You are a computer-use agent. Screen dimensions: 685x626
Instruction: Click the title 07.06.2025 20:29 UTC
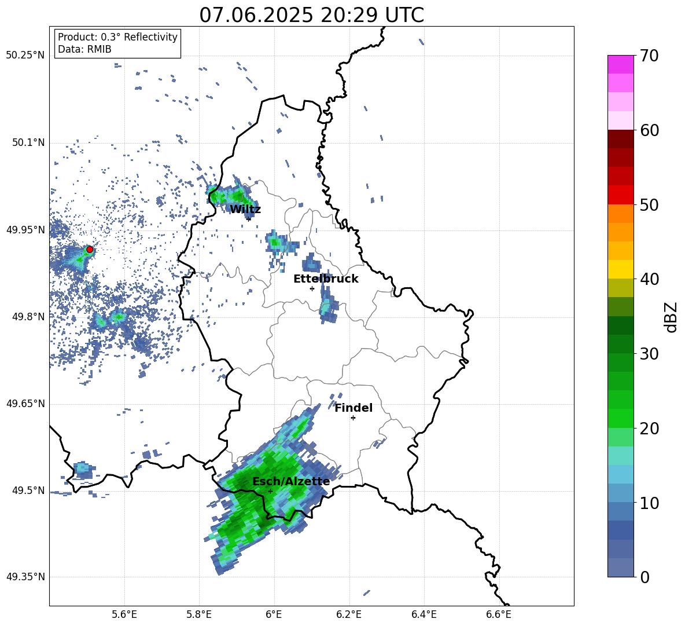coord(311,15)
